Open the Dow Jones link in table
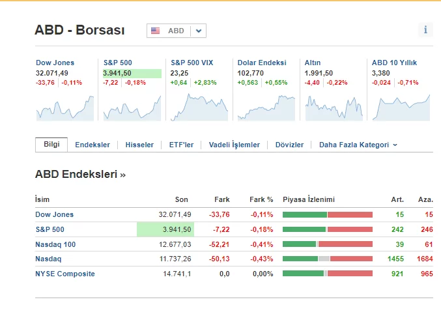 click(54, 214)
